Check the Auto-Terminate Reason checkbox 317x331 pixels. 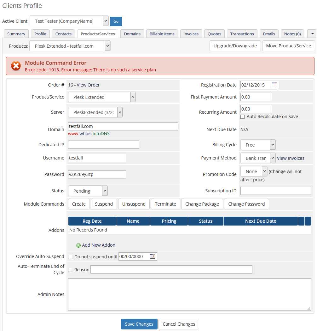pos(70,270)
